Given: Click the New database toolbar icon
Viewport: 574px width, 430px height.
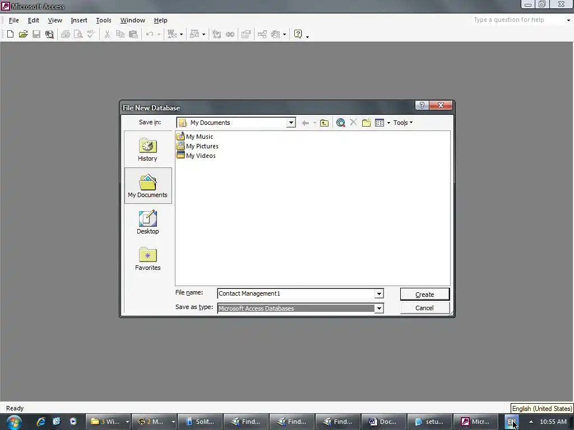Looking at the screenshot, I should click(10, 34).
